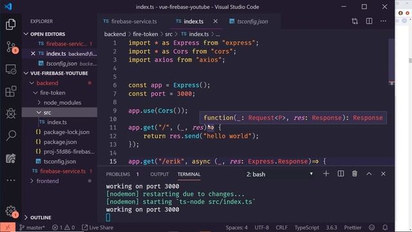
Task: Open the Explorer view in activity bar
Action: [x=10, y=24]
